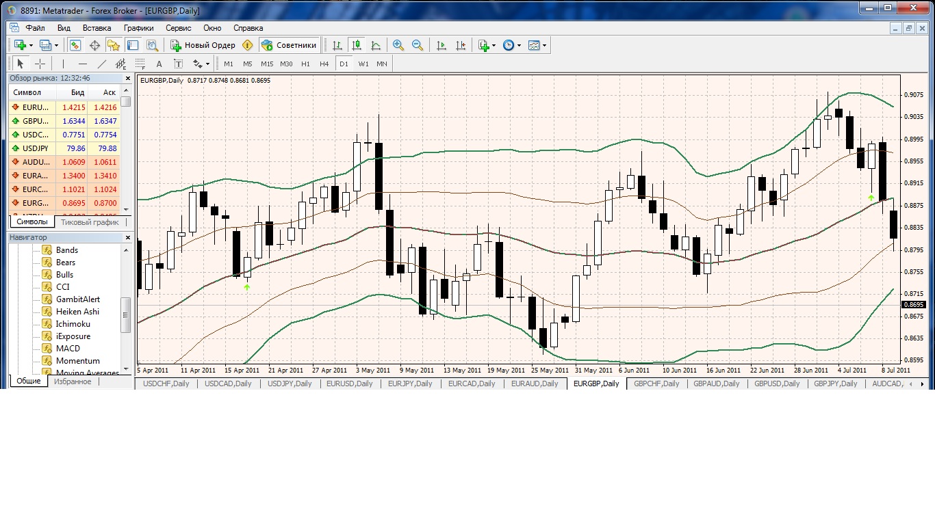This screenshot has height=525, width=935.
Task: Select the text tool
Action: (159, 64)
